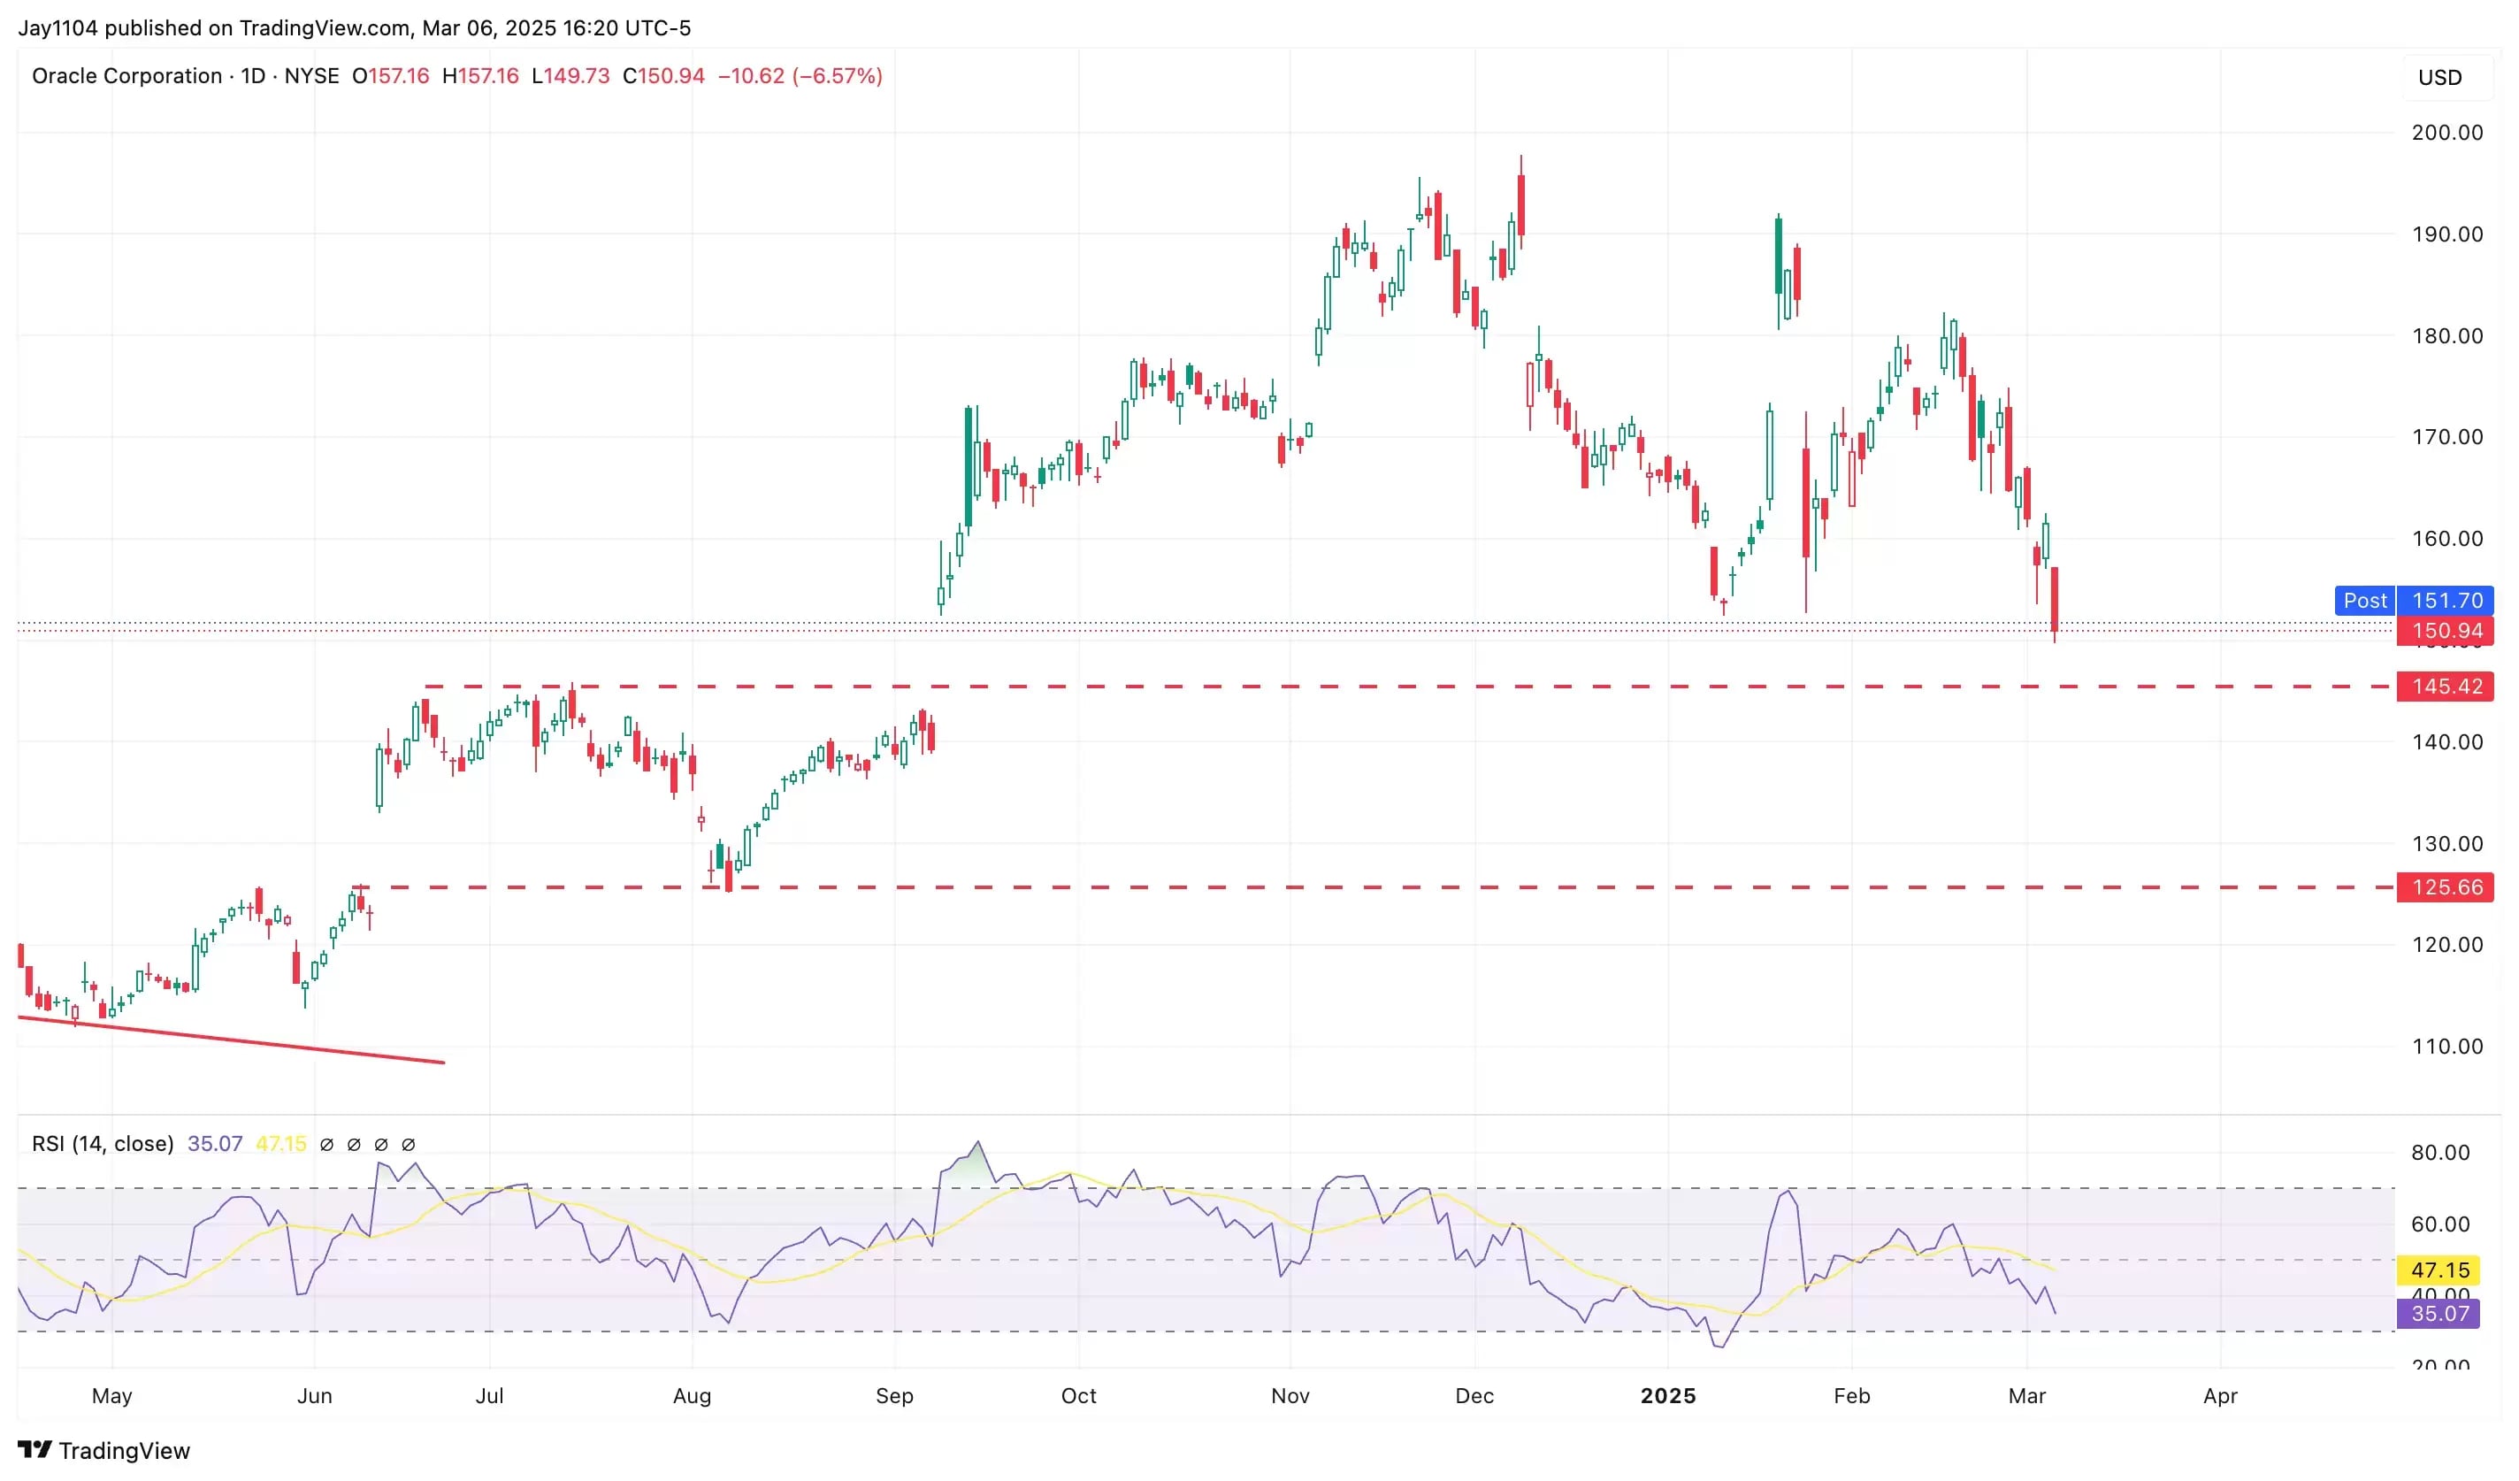Click the Apr label on time axis
Image resolution: width=2519 pixels, height=1481 pixels.
pyautogui.click(x=2221, y=1396)
